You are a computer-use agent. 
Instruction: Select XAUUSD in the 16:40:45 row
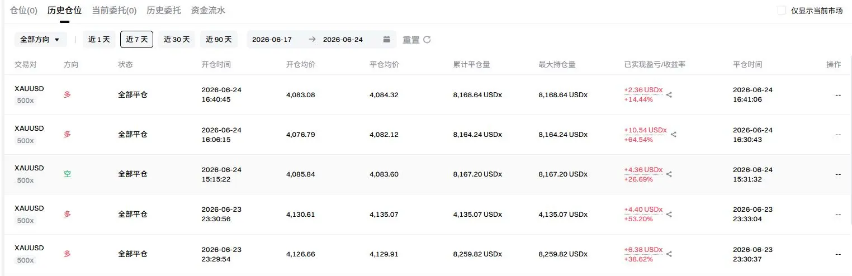(29, 89)
